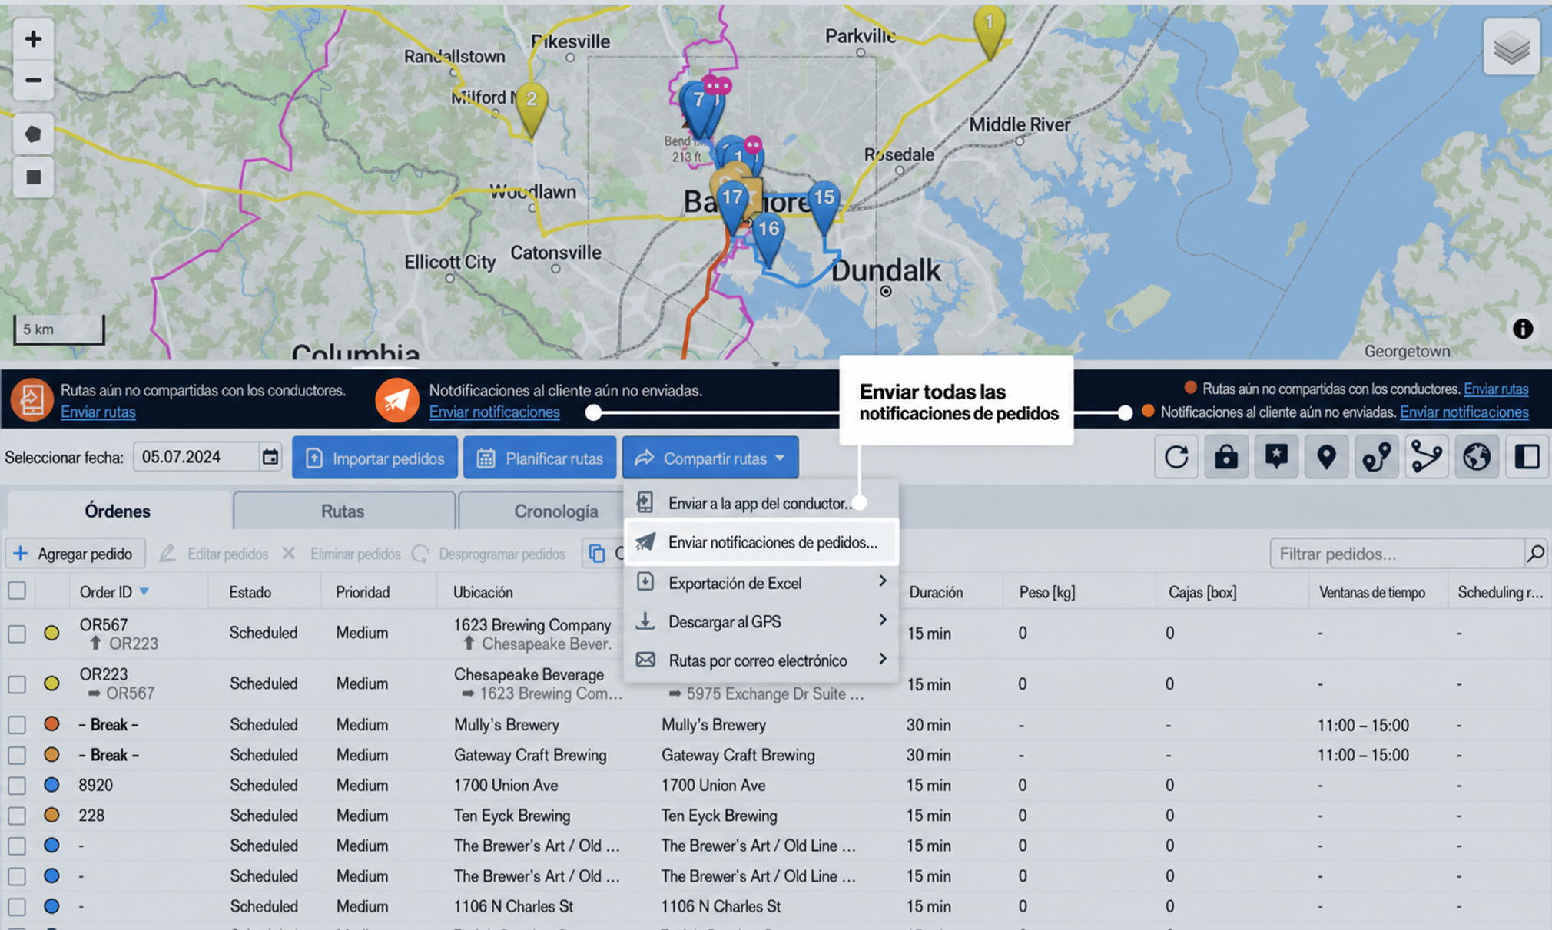Select the rectangle draw tool
The width and height of the screenshot is (1552, 930).
pos(33,177)
